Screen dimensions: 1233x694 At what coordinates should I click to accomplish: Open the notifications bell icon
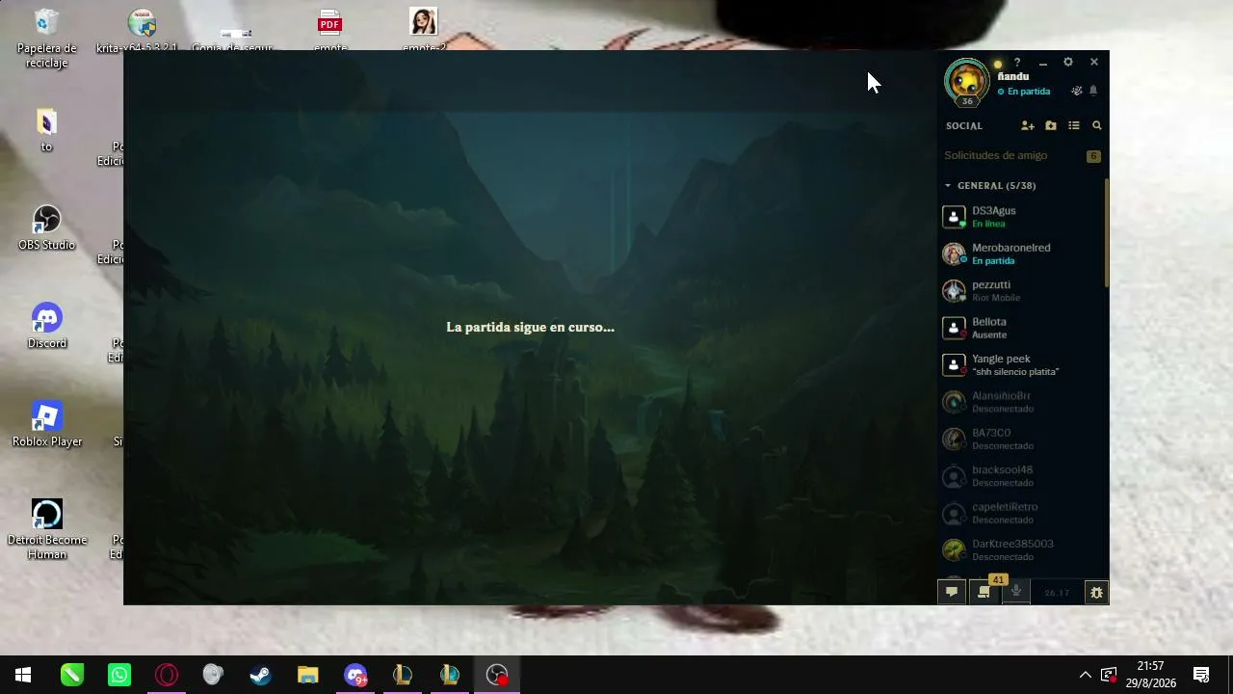1093,92
